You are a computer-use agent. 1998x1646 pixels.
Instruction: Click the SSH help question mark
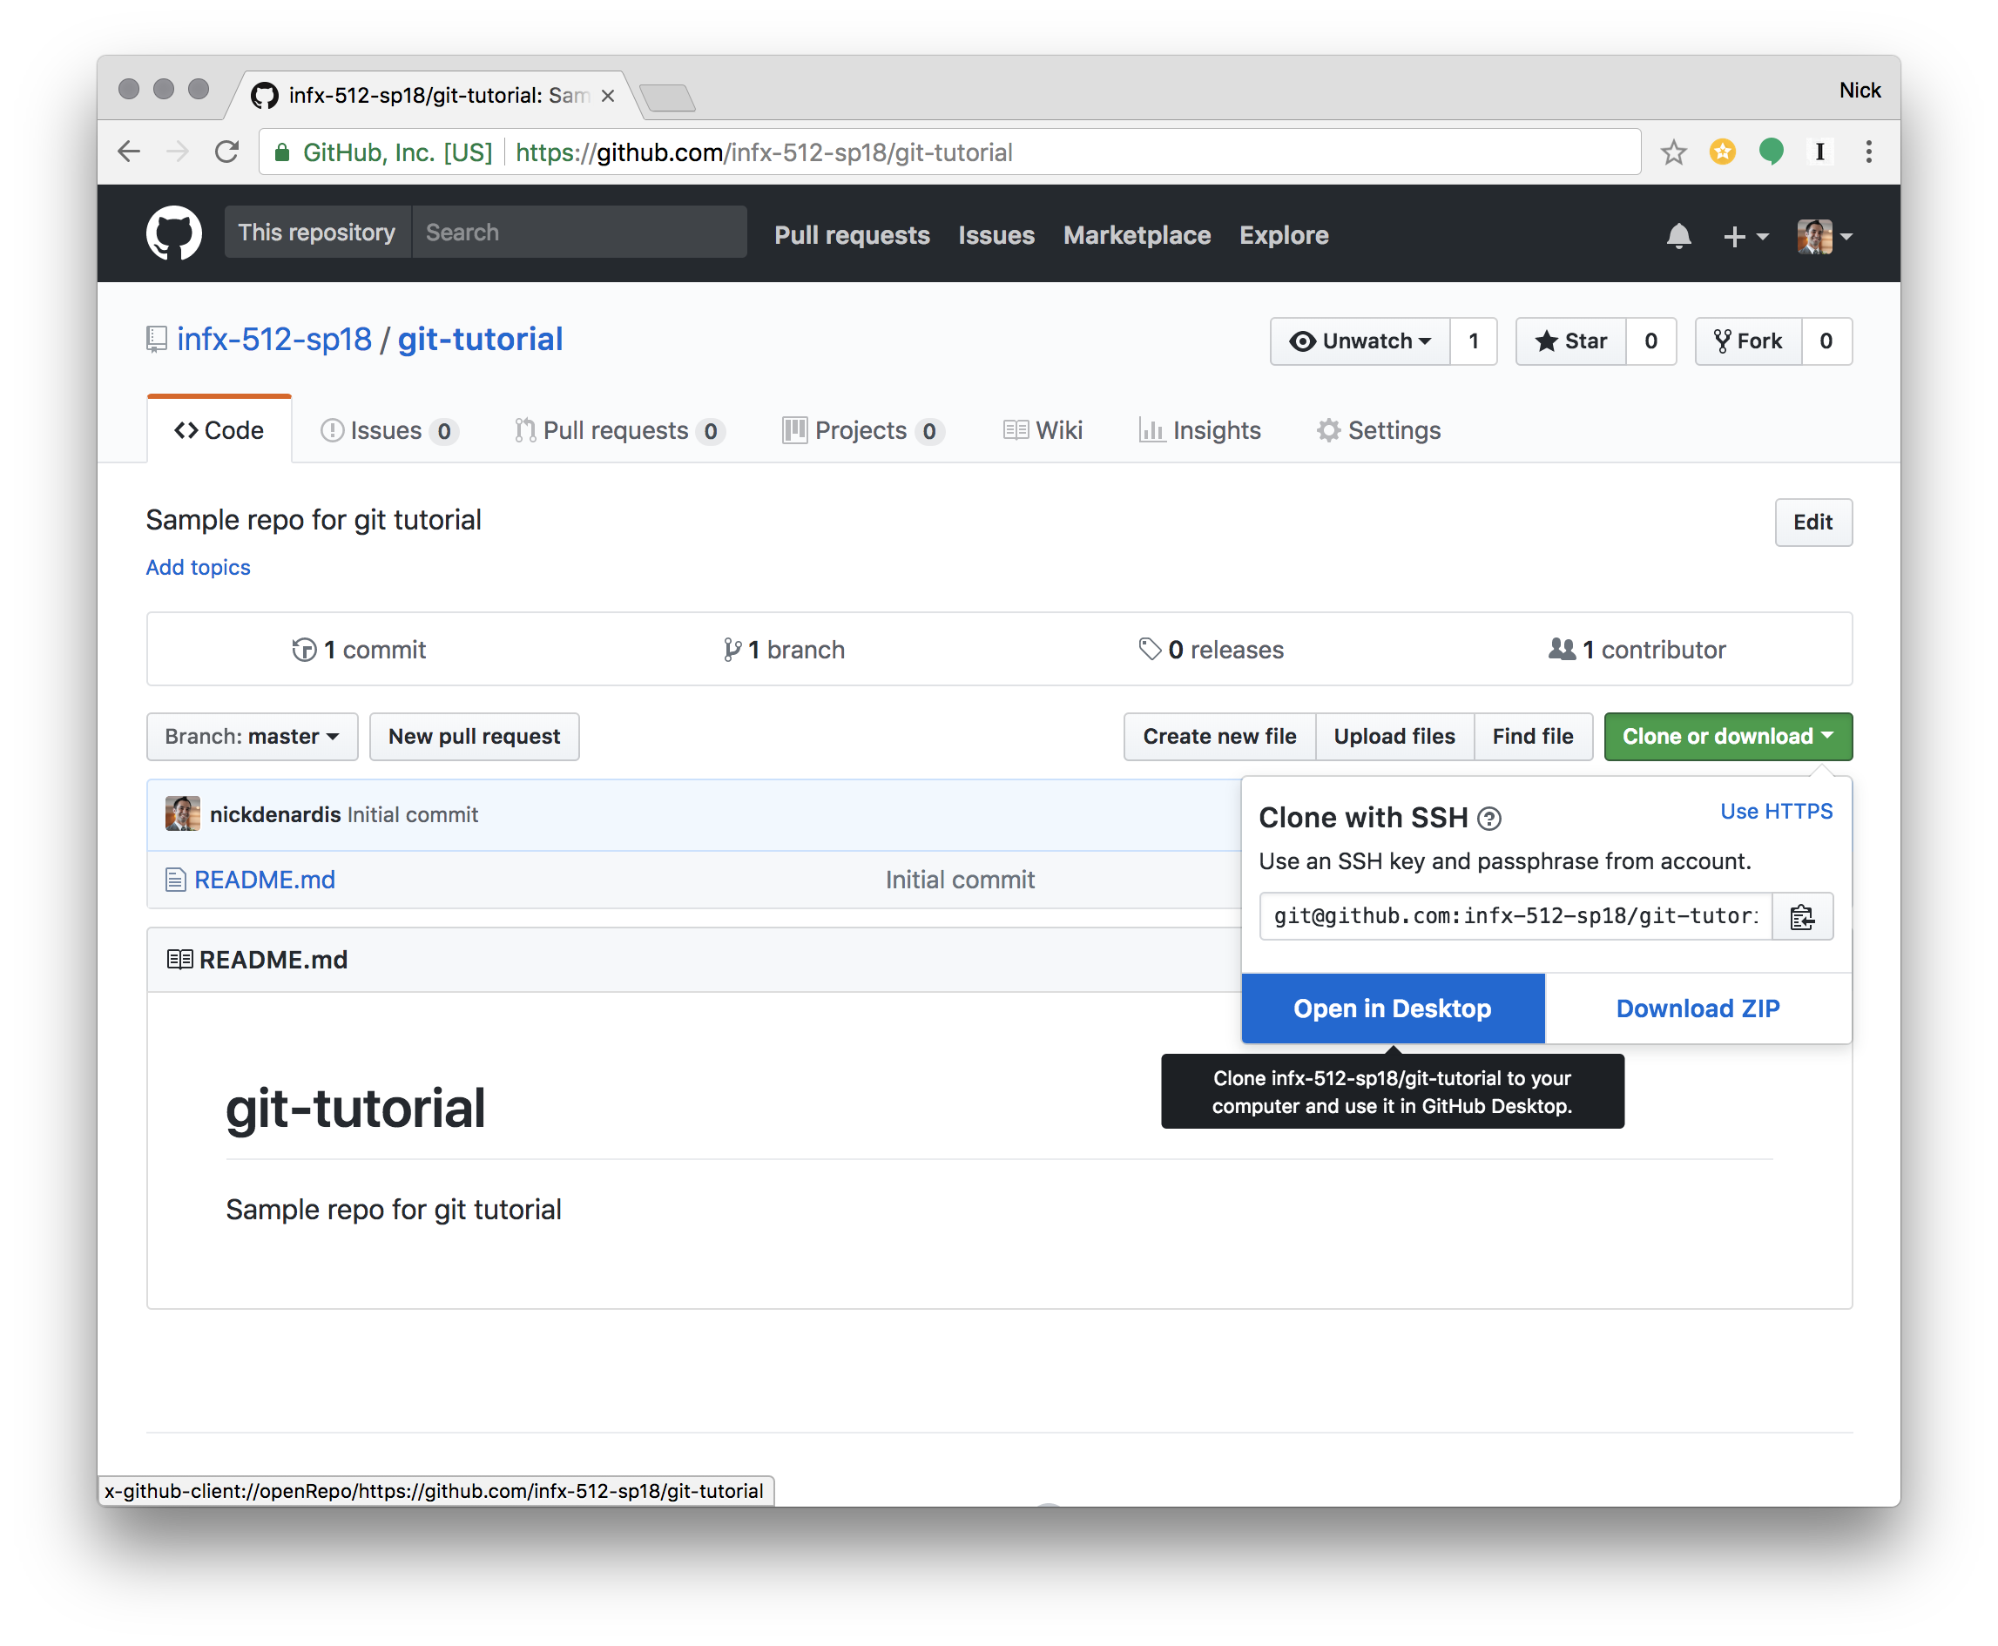(x=1488, y=819)
